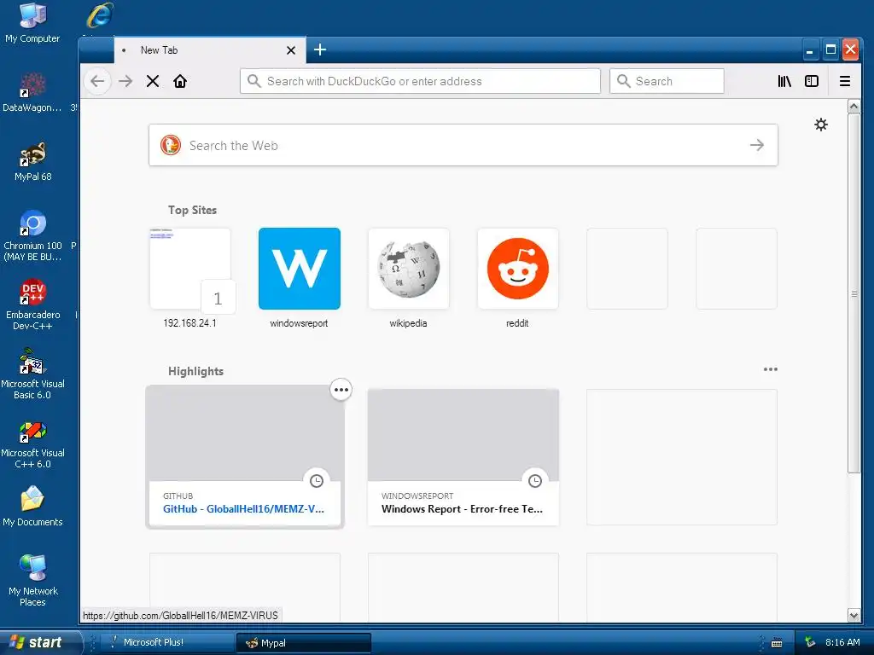Go back with the back arrow button
Viewport: 874px width, 655px height.
coord(97,81)
